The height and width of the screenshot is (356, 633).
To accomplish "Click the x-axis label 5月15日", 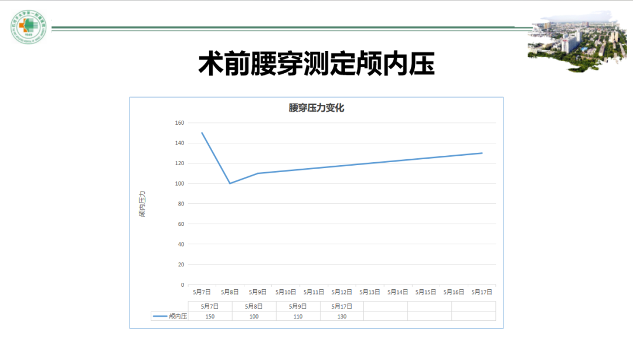I will (x=426, y=292).
